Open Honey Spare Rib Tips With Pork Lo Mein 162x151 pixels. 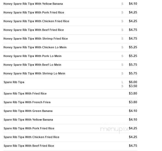pos(32,56)
